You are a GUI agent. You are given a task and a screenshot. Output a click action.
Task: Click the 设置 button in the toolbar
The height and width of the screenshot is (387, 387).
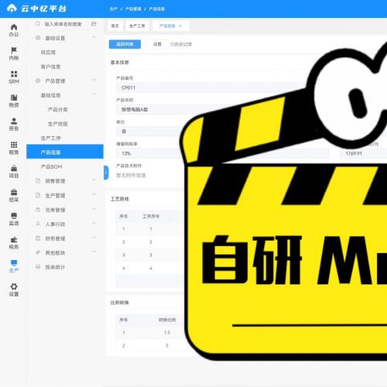point(157,44)
